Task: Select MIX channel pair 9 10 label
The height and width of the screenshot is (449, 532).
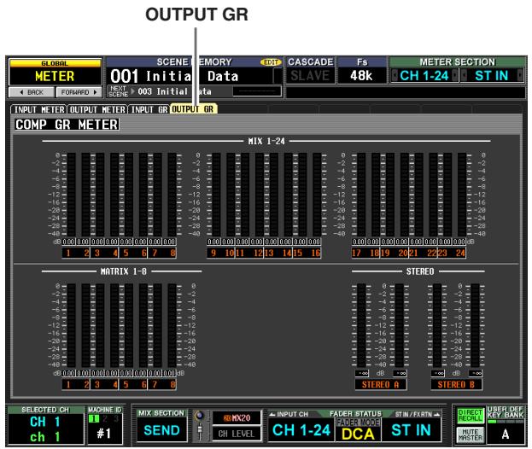Action: point(221,253)
